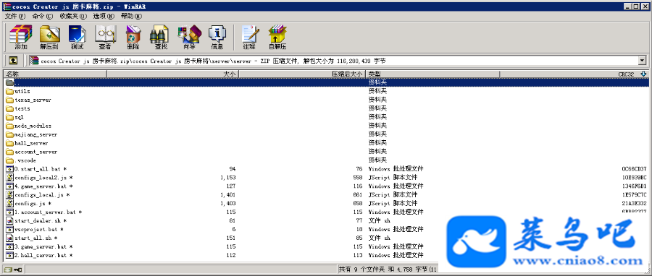Select the configs.js file row
Screen dimensions: 652x276
point(326,204)
